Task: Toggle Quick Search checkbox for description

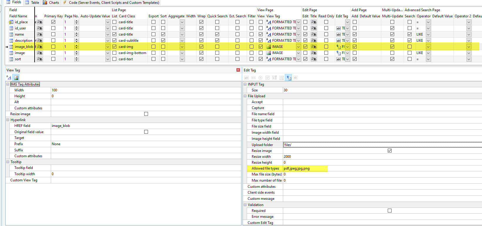Action: [217, 40]
